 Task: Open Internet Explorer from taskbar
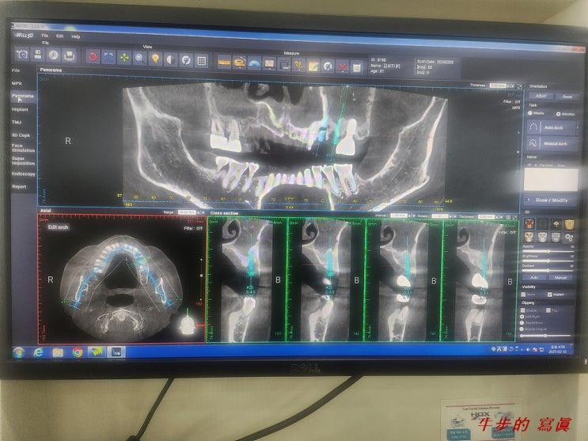[38, 352]
